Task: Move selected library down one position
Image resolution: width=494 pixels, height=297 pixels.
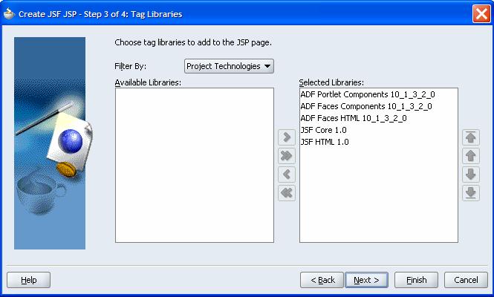Action: point(469,174)
